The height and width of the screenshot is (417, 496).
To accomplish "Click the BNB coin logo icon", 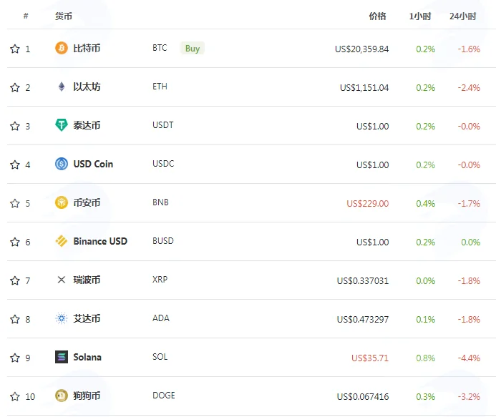I will tap(62, 202).
